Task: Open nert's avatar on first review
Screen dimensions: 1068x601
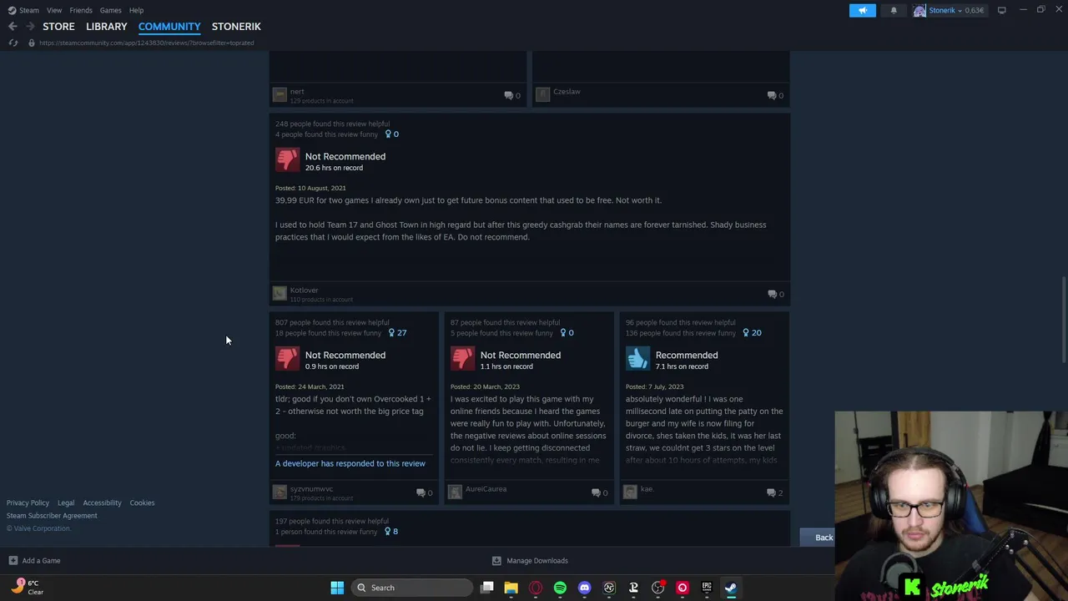Action: pos(280,94)
